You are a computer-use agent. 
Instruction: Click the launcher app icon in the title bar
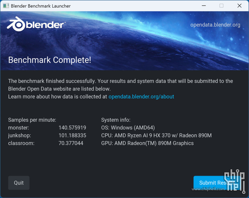coord(6,6)
